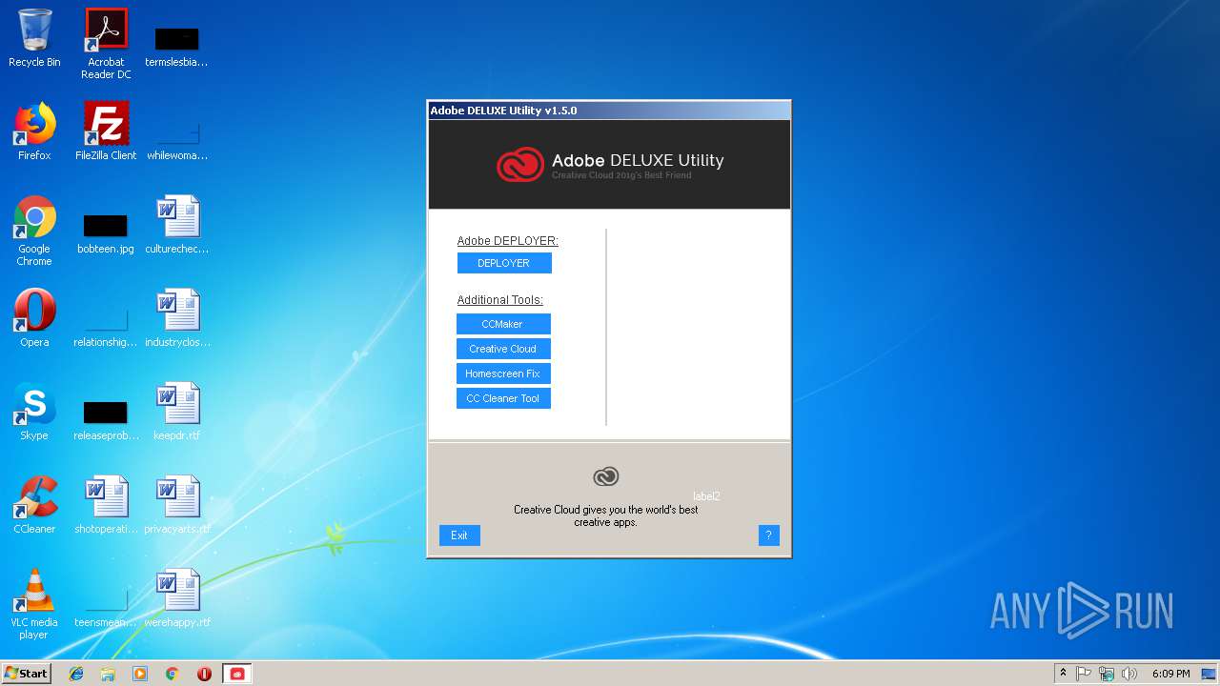Select the Google Chrome desktop shortcut
Screen dimensions: 1220x686
pos(34,231)
